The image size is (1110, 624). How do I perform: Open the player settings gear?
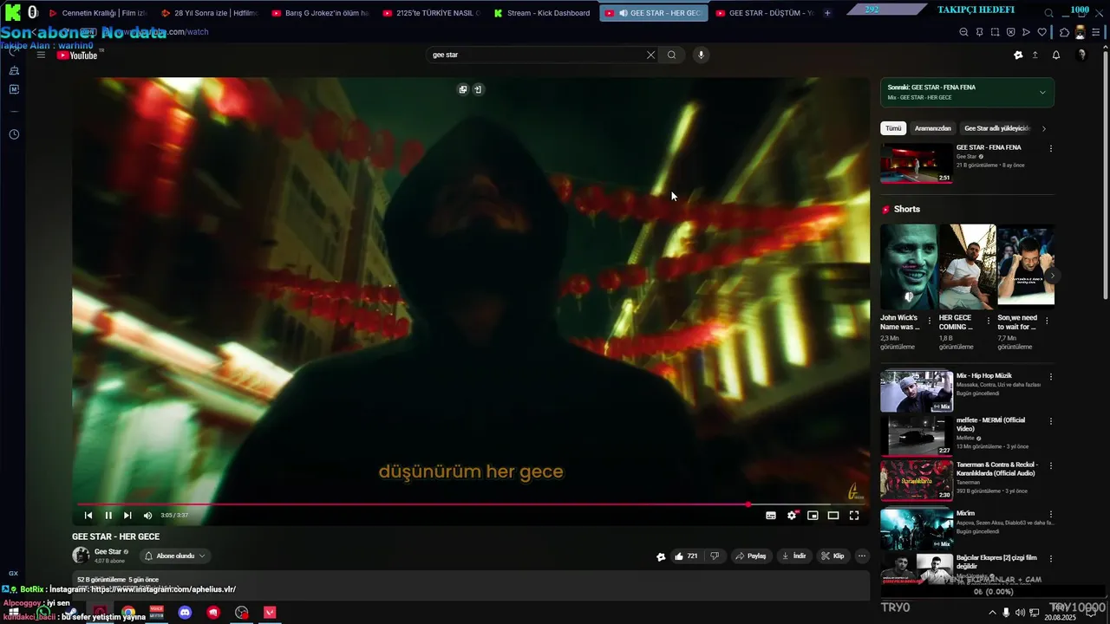(x=792, y=516)
